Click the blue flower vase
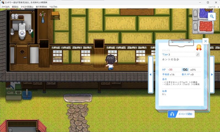Image resolution: width=220 pixels, height=132 pixels. tap(42, 18)
